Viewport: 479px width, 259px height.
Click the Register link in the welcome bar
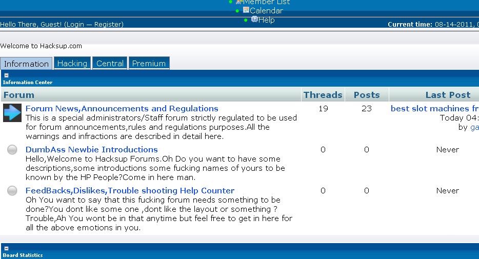108,24
